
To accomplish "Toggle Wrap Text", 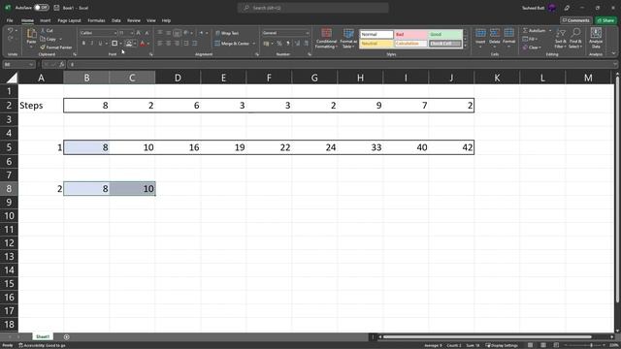I will coord(227,33).
